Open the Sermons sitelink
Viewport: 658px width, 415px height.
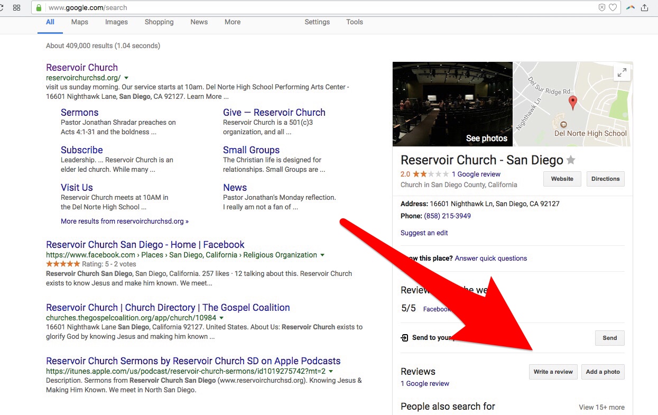(80, 113)
